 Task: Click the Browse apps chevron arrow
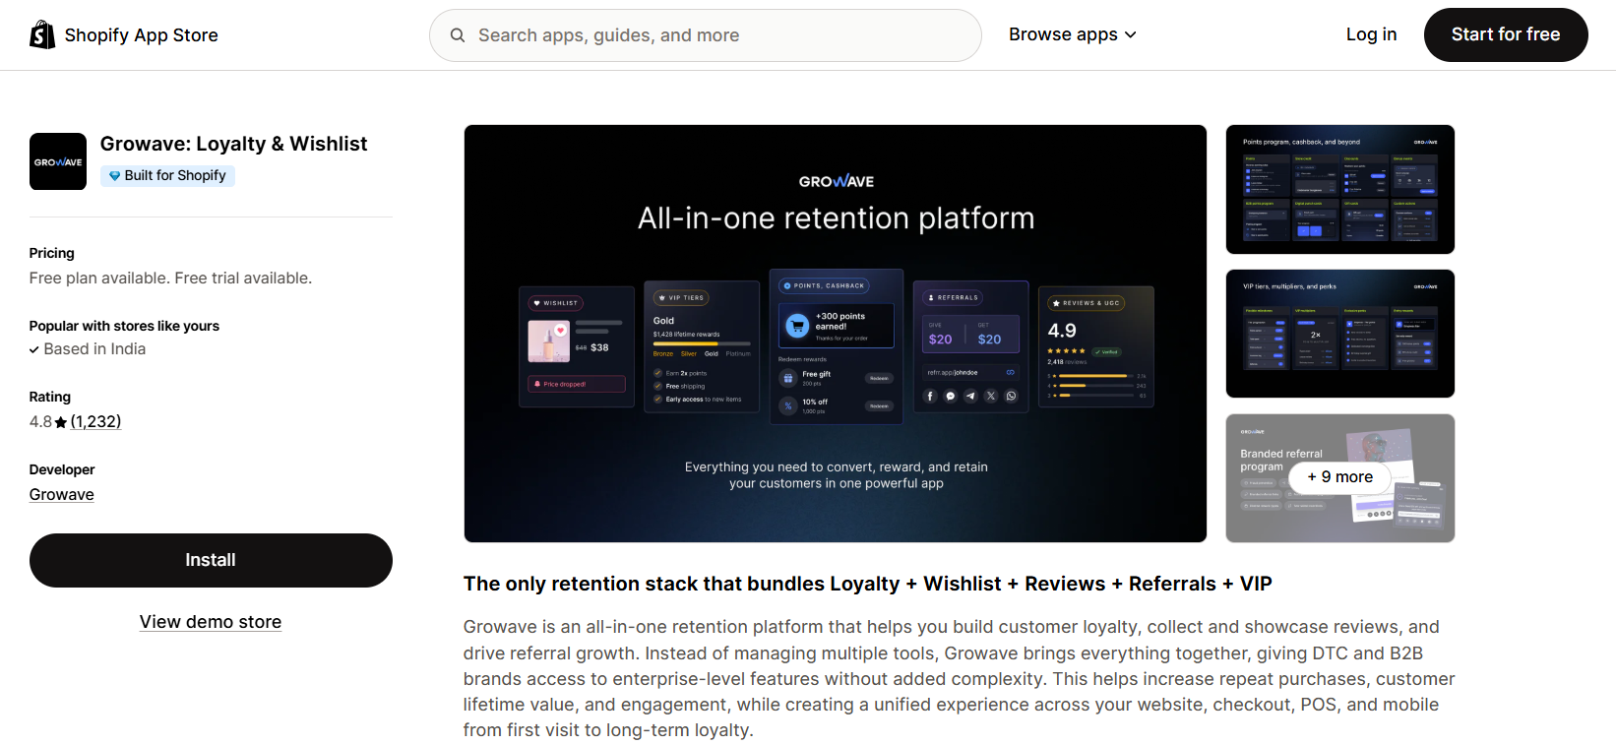[x=1130, y=35]
